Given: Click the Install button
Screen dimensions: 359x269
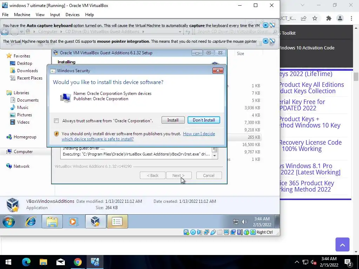Looking at the screenshot, I should click(173, 120).
